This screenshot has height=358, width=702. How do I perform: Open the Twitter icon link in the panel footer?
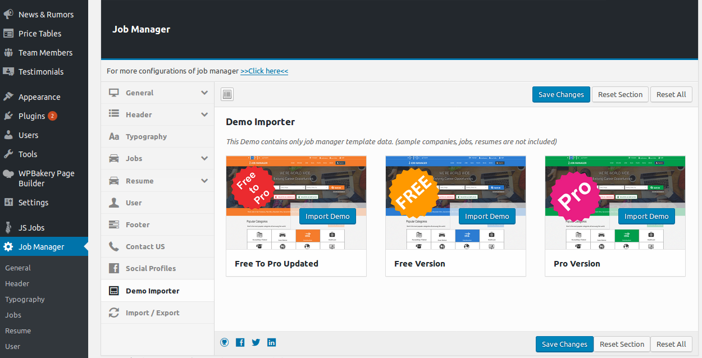point(256,342)
